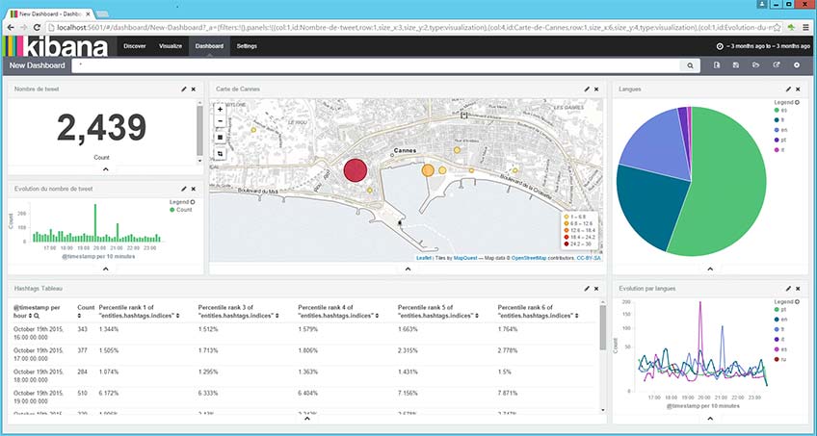
Task: Edit the Evolution par langues panel
Action: [788, 288]
